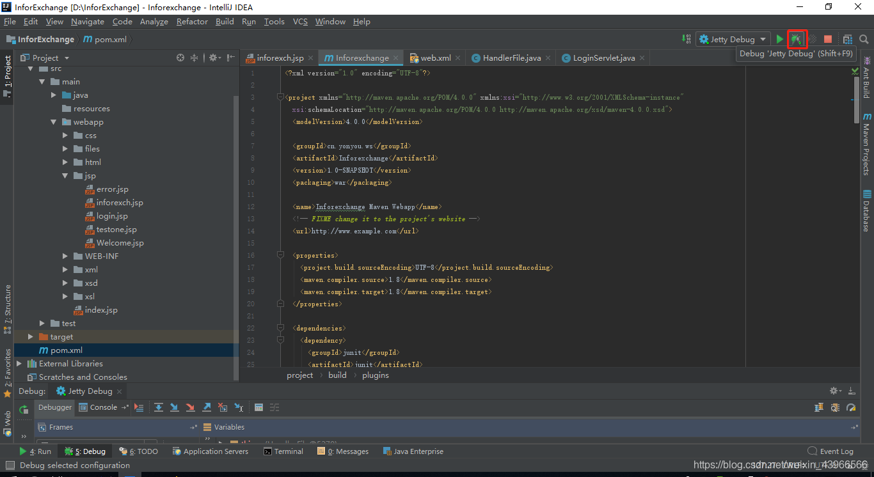Image resolution: width=874 pixels, height=477 pixels.
Task: Collapse the main folder in project tree
Action: point(42,82)
